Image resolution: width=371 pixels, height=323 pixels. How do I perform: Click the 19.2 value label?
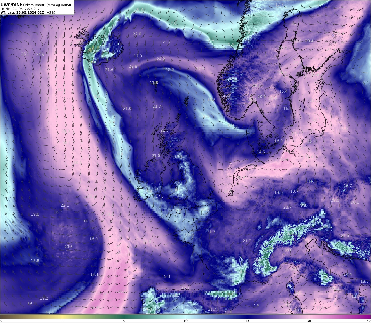(x=44, y=298)
